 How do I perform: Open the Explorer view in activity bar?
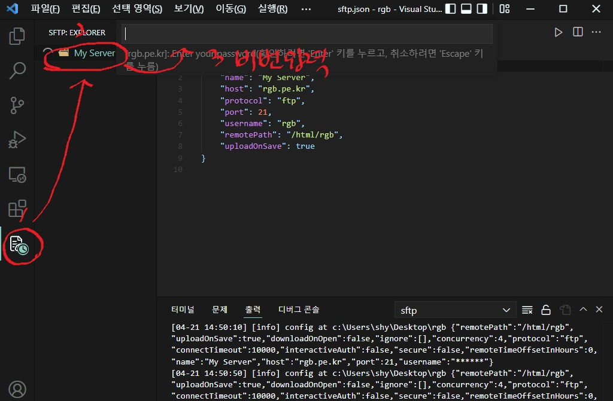pyautogui.click(x=17, y=36)
